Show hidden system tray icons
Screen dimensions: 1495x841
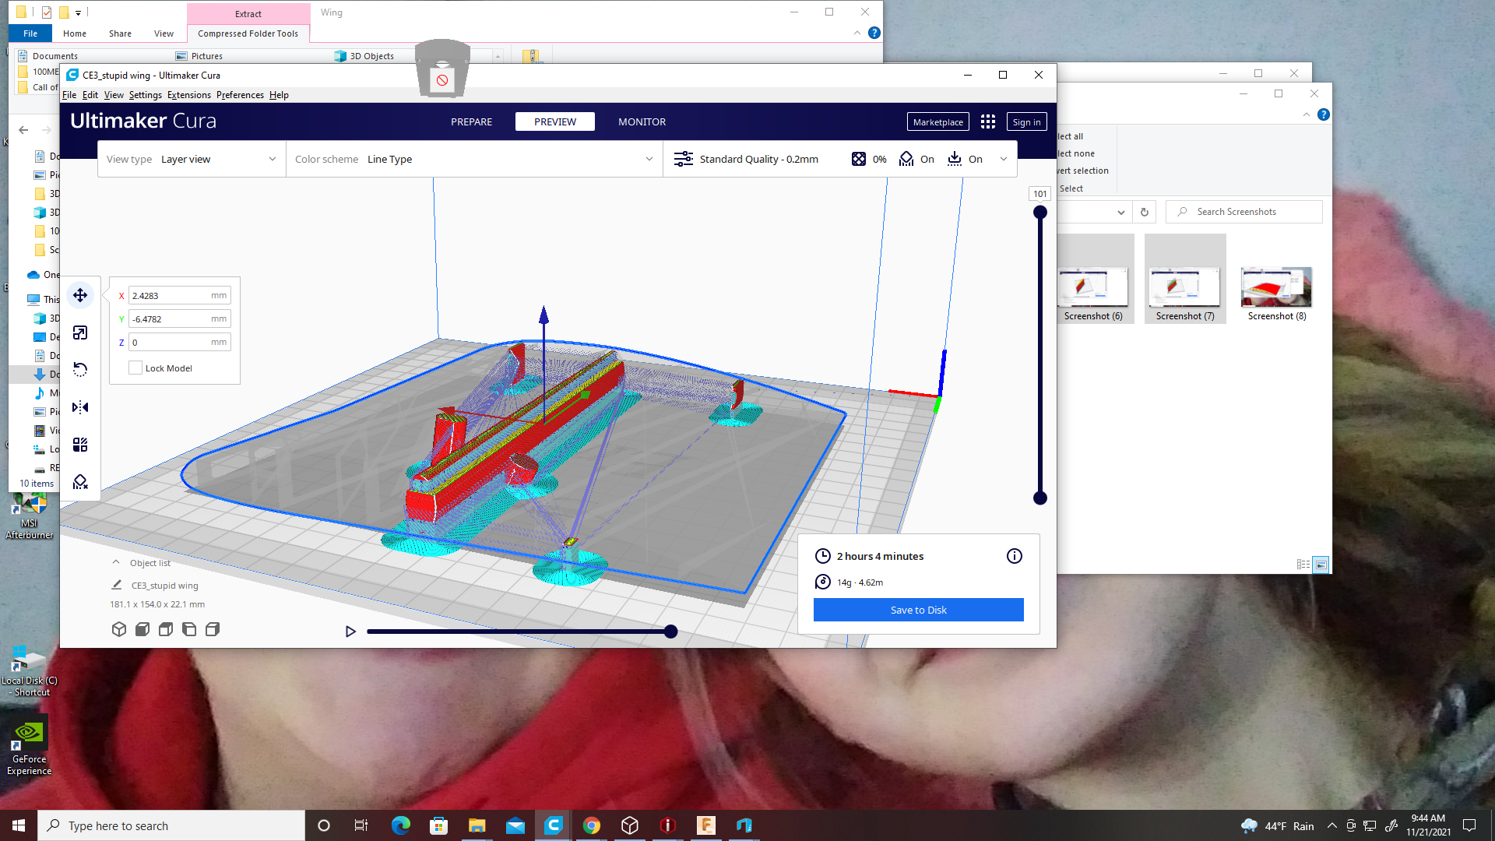[1331, 825]
